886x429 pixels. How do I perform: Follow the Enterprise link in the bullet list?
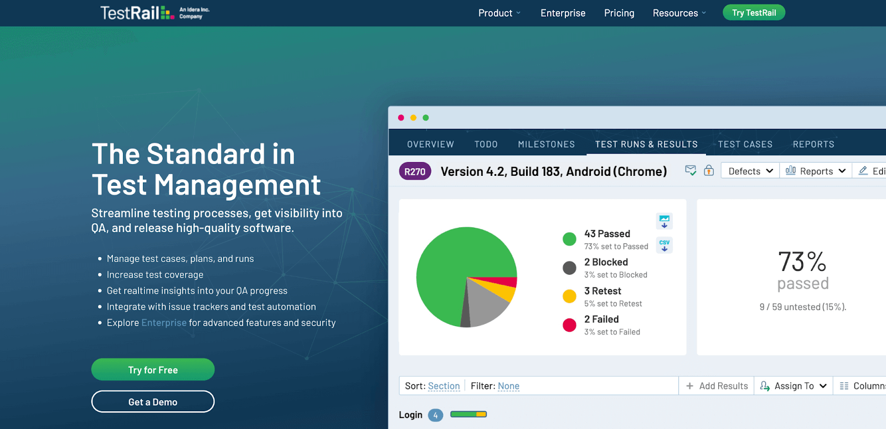point(164,323)
